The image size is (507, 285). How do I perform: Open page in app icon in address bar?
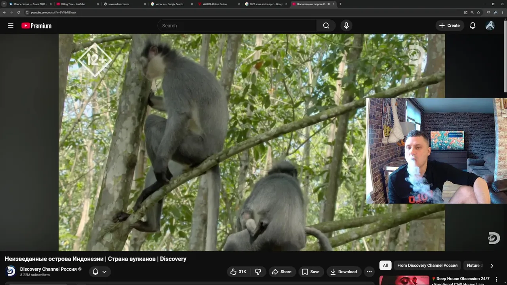coord(466,12)
